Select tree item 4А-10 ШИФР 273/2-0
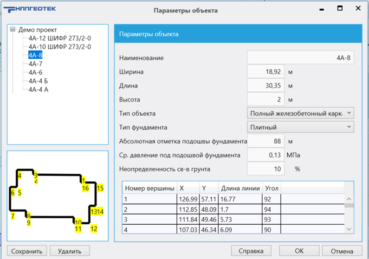The image size is (369, 259). tap(59, 47)
